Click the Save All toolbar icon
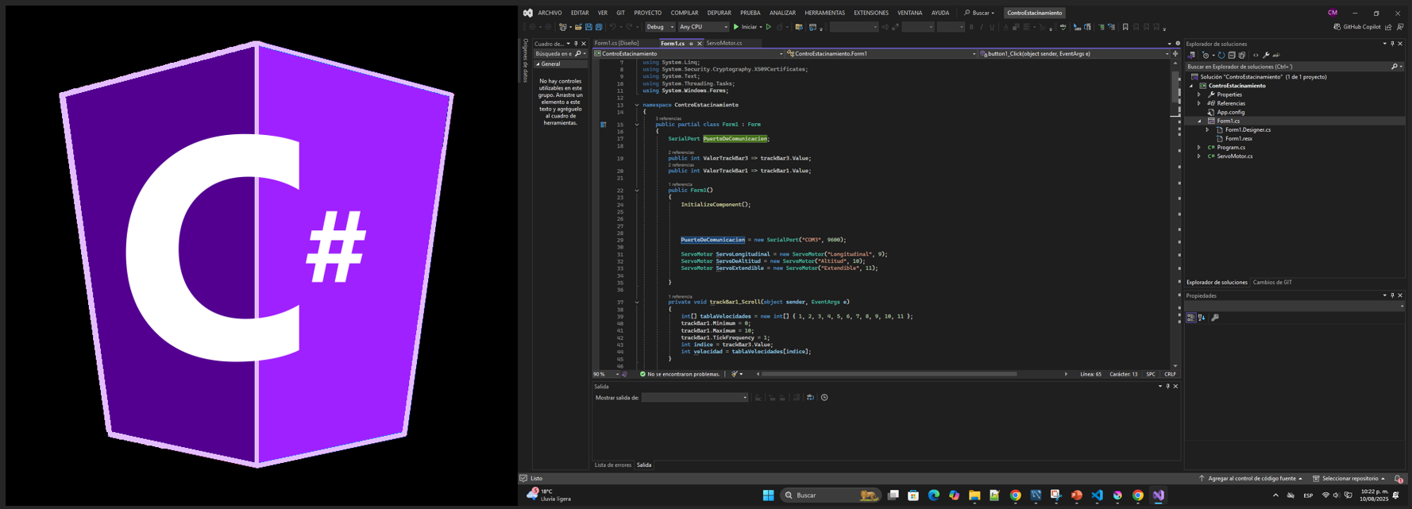 pos(599,27)
